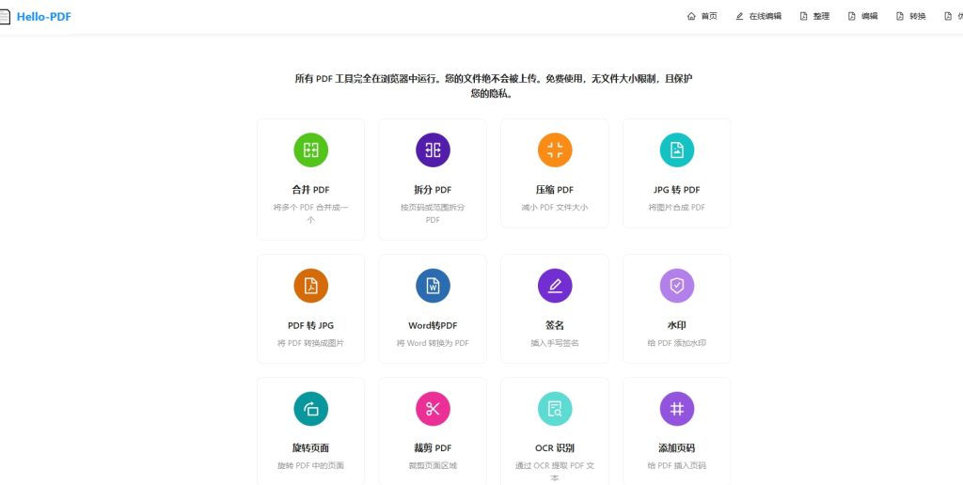The width and height of the screenshot is (963, 485).
Task: Open the Rotate Pages (旋转页面) icon
Action: coord(310,409)
